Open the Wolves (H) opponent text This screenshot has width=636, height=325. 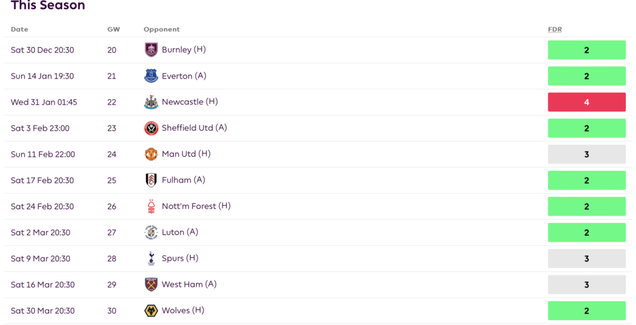coord(183,310)
